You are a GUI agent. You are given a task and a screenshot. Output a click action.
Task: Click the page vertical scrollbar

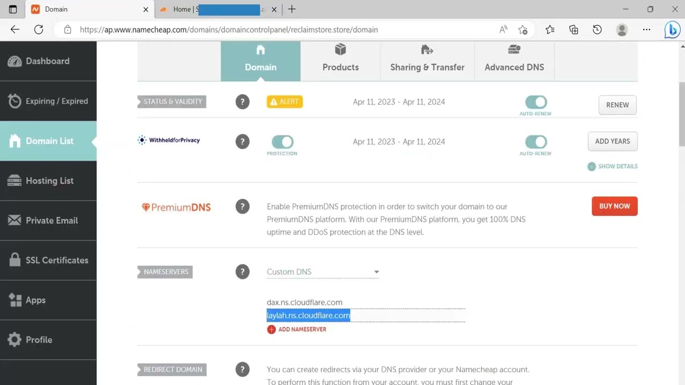click(682, 114)
